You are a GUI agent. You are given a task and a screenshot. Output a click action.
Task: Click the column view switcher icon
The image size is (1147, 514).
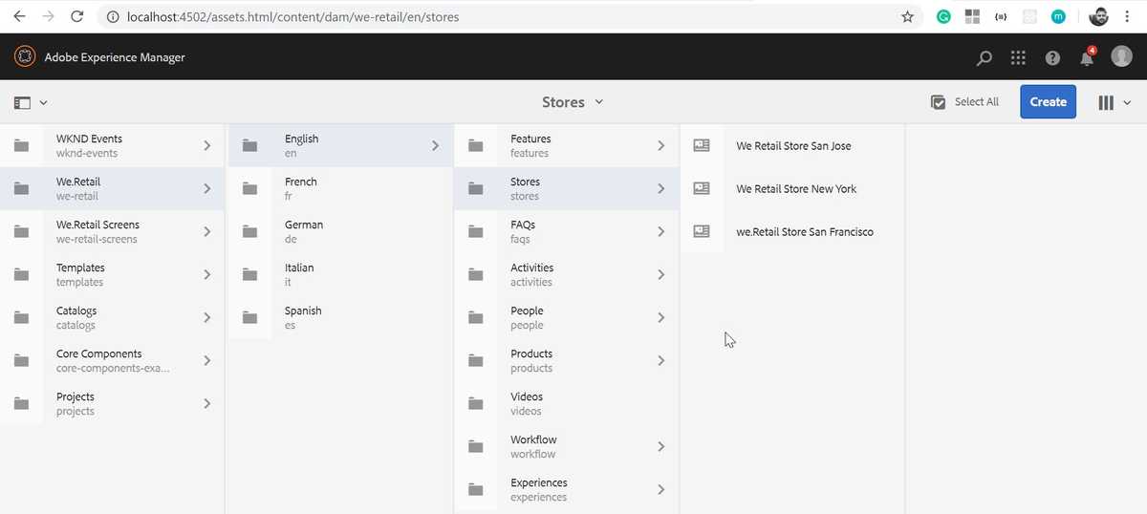(1106, 102)
